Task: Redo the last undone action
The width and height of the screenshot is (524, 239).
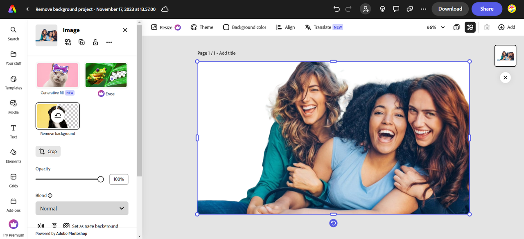Action: coord(348,9)
